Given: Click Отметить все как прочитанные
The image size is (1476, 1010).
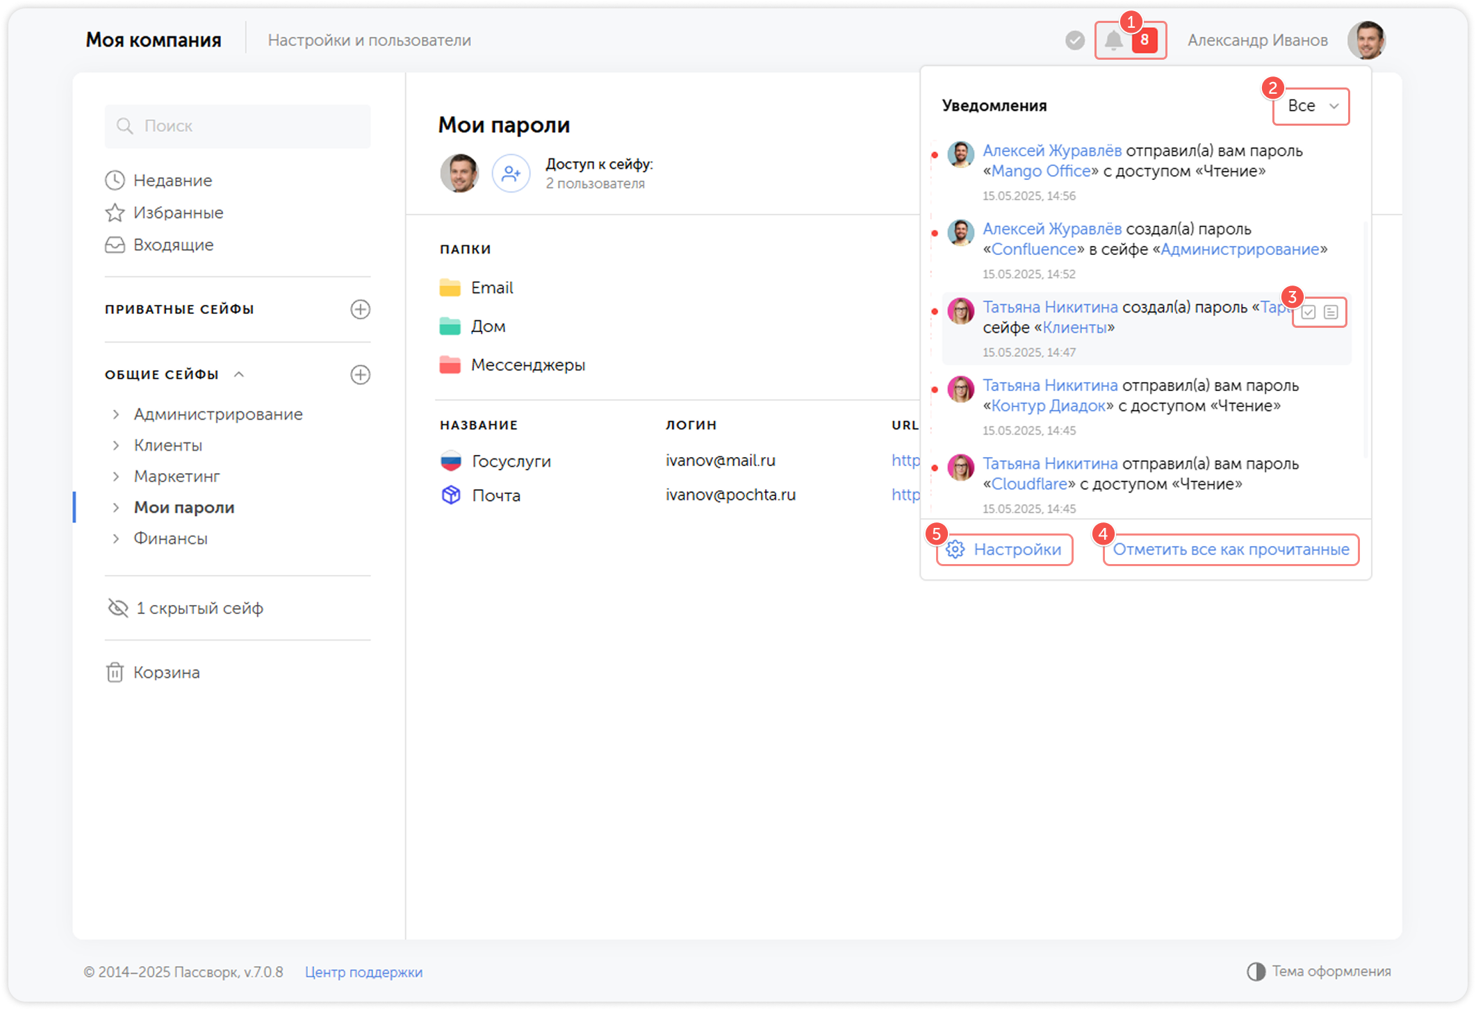Looking at the screenshot, I should [x=1231, y=549].
